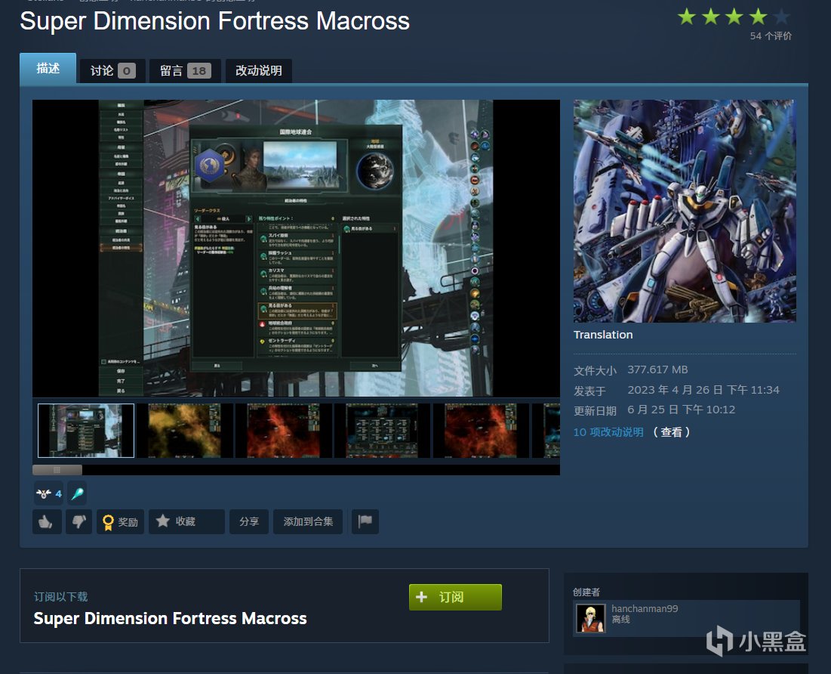831x674 pixels.
Task: Click the (查看) change notes link
Action: coord(672,432)
